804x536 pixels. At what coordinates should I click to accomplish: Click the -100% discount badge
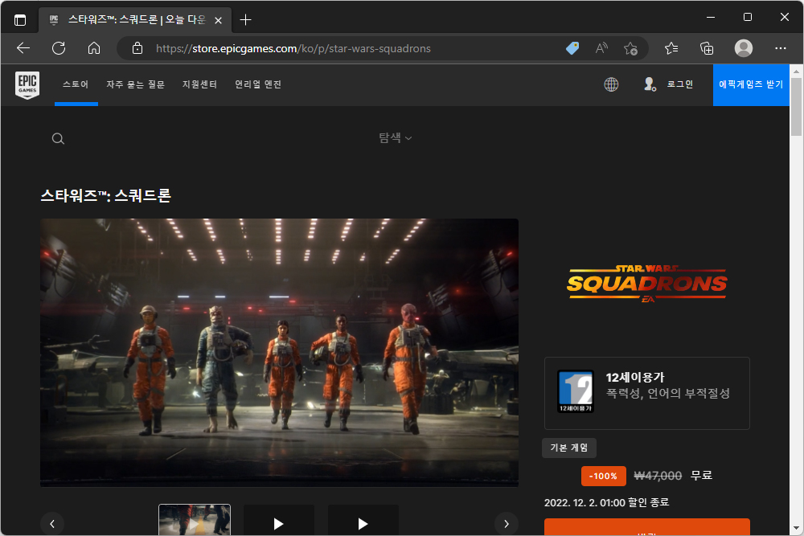point(604,476)
